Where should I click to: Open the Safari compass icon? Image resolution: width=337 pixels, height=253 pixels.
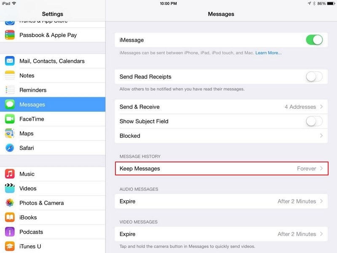coord(10,148)
